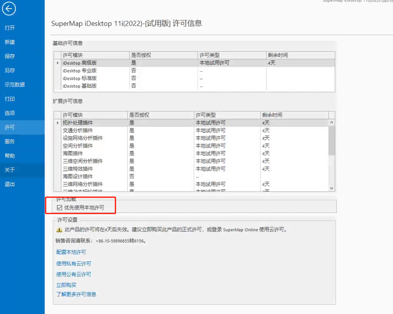Viewport: 393px width, 314px height.
Task: Click the basic table 是否授权 column header
Action: 164,55
